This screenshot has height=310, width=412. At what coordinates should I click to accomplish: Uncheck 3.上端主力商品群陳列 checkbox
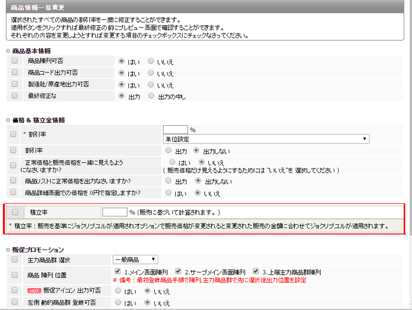point(256,272)
